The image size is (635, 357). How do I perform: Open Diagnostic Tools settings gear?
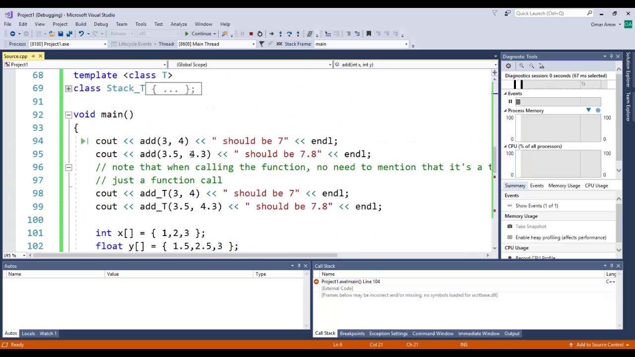508,66
